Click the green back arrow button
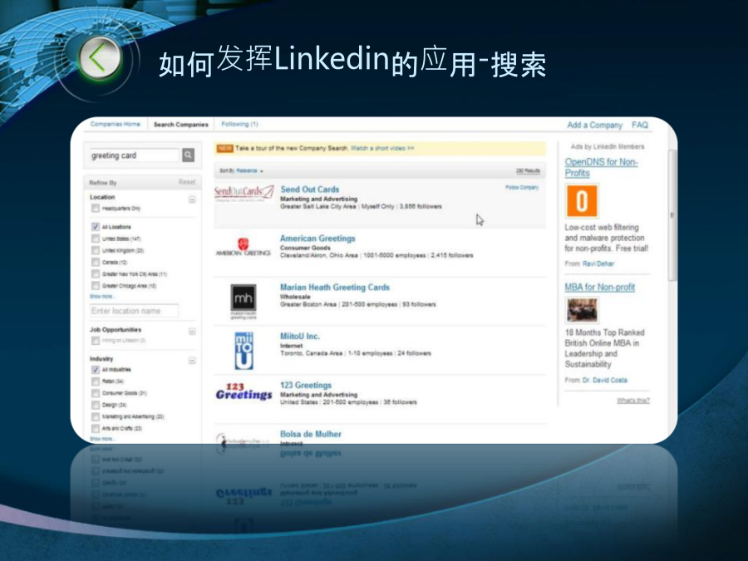 click(100, 58)
